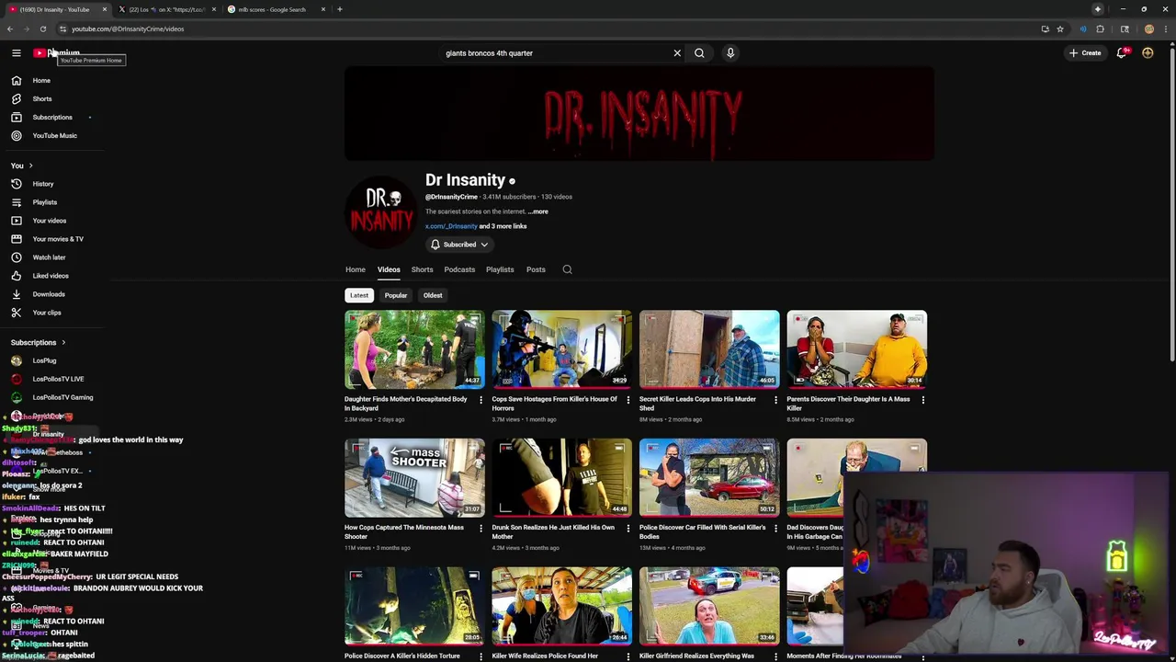Viewport: 1176px width, 662px height.
Task: Expand the You section chevron
Action: pyautogui.click(x=30, y=165)
